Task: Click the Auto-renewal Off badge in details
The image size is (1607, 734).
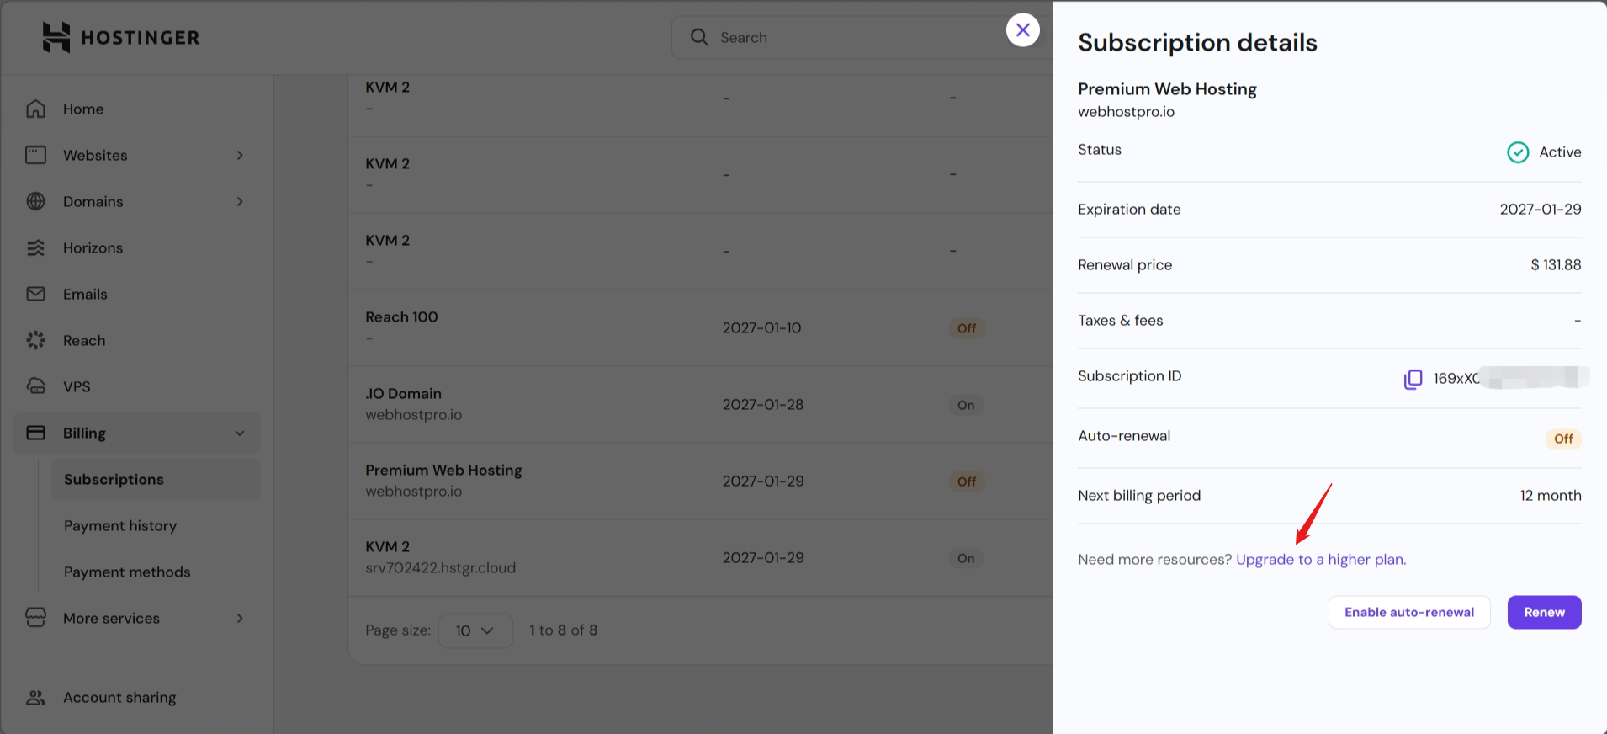Action: (1563, 439)
